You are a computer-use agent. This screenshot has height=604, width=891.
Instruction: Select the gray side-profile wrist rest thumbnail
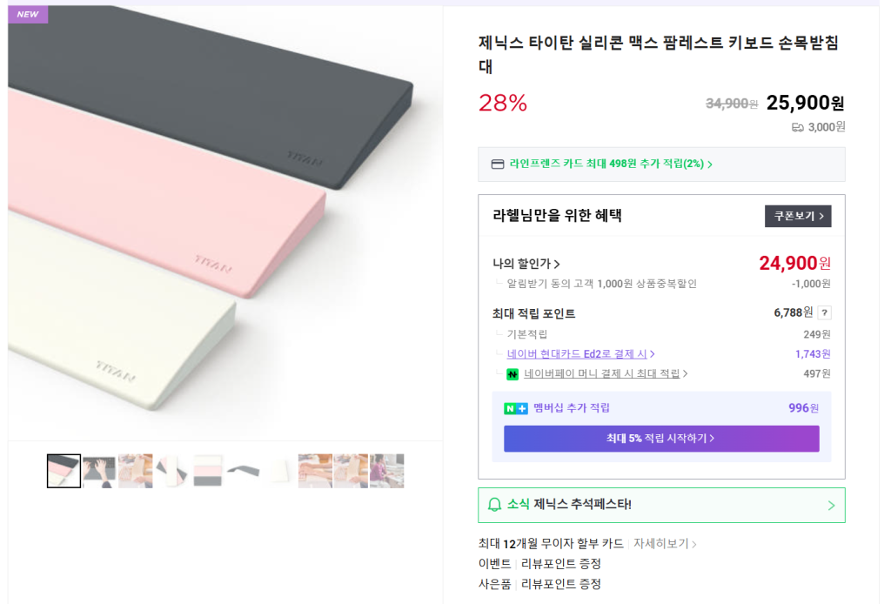244,471
